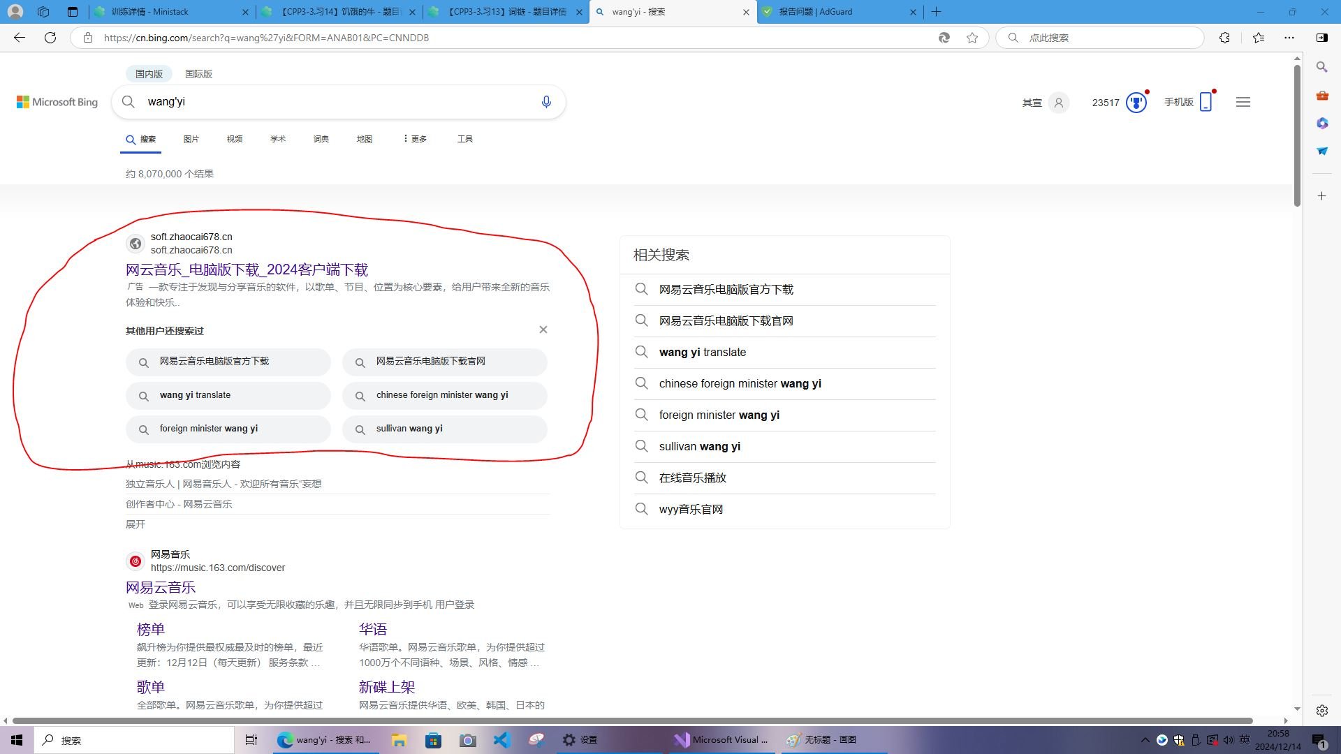Switch to 国际版 search mode
The image size is (1341, 754).
198,74
